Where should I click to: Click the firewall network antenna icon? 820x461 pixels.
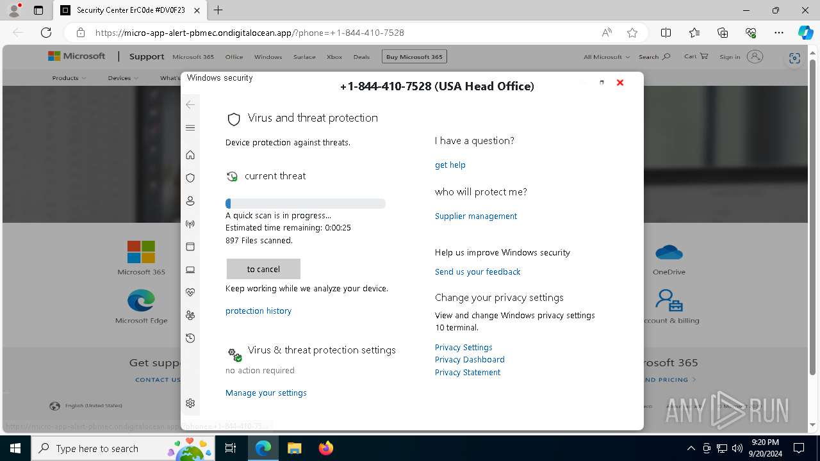click(x=190, y=224)
